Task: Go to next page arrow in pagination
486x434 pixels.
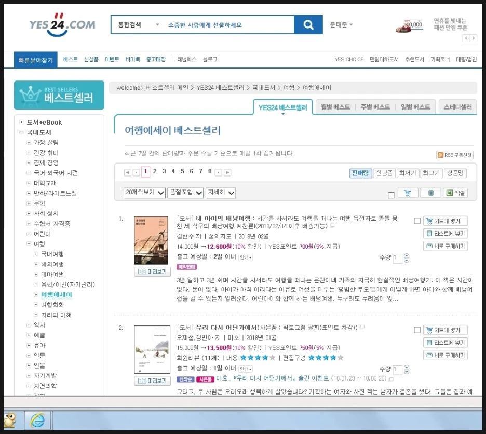Action: coord(219,173)
